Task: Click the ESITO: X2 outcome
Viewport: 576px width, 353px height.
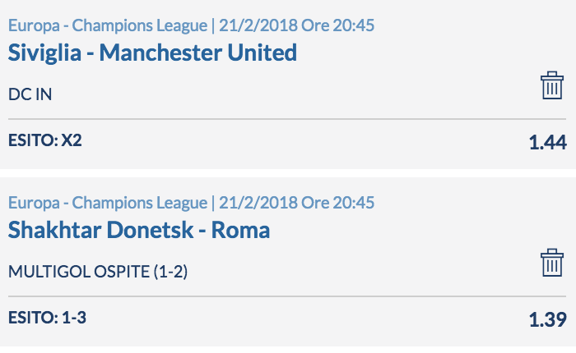Action: coord(44,140)
